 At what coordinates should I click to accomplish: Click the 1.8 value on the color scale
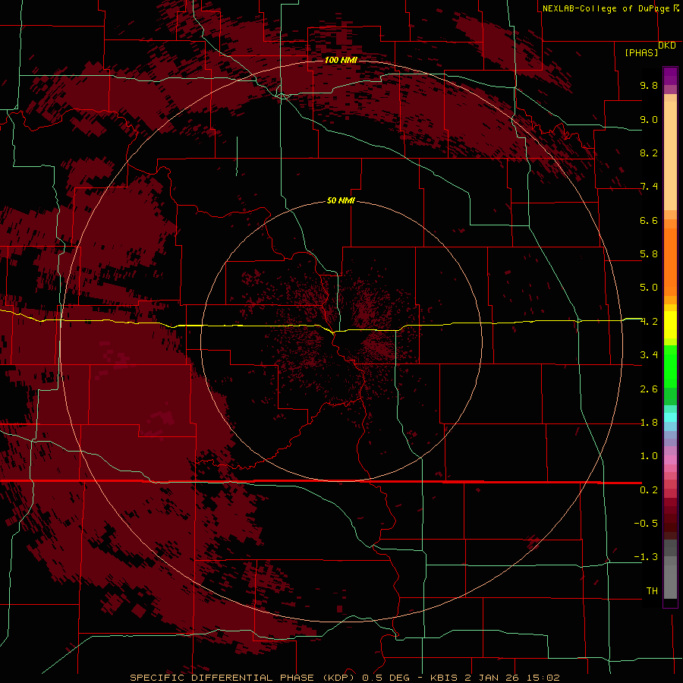(649, 423)
